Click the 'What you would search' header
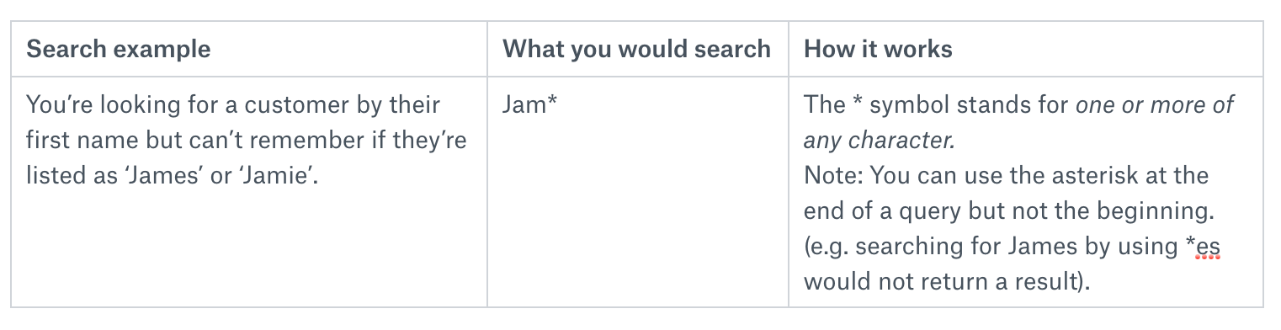Image resolution: width=1281 pixels, height=330 pixels. pyautogui.click(x=637, y=49)
